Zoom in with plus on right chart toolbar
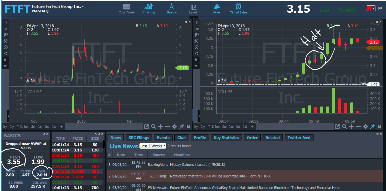 tap(351, 126)
